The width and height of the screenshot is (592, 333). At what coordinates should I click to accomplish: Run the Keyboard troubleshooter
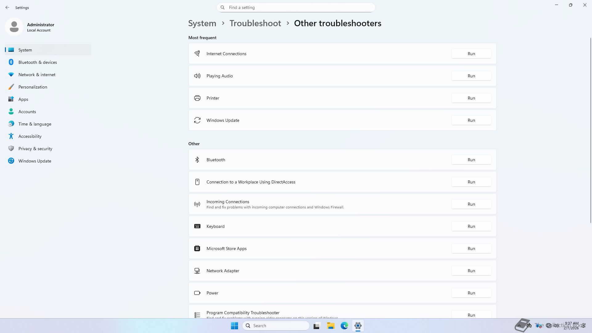[x=471, y=226]
